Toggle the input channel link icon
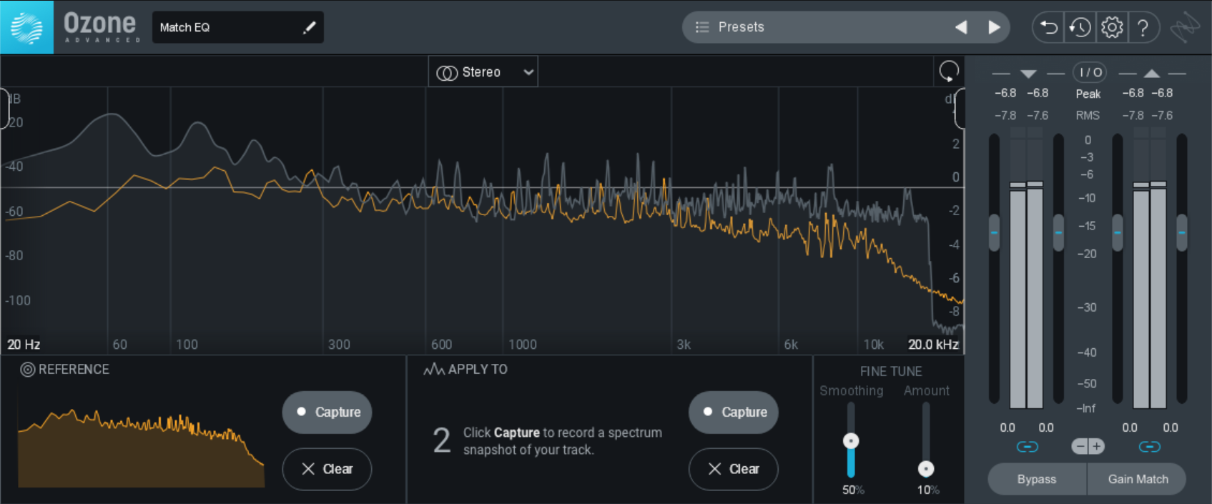1212x504 pixels. pyautogui.click(x=1028, y=447)
